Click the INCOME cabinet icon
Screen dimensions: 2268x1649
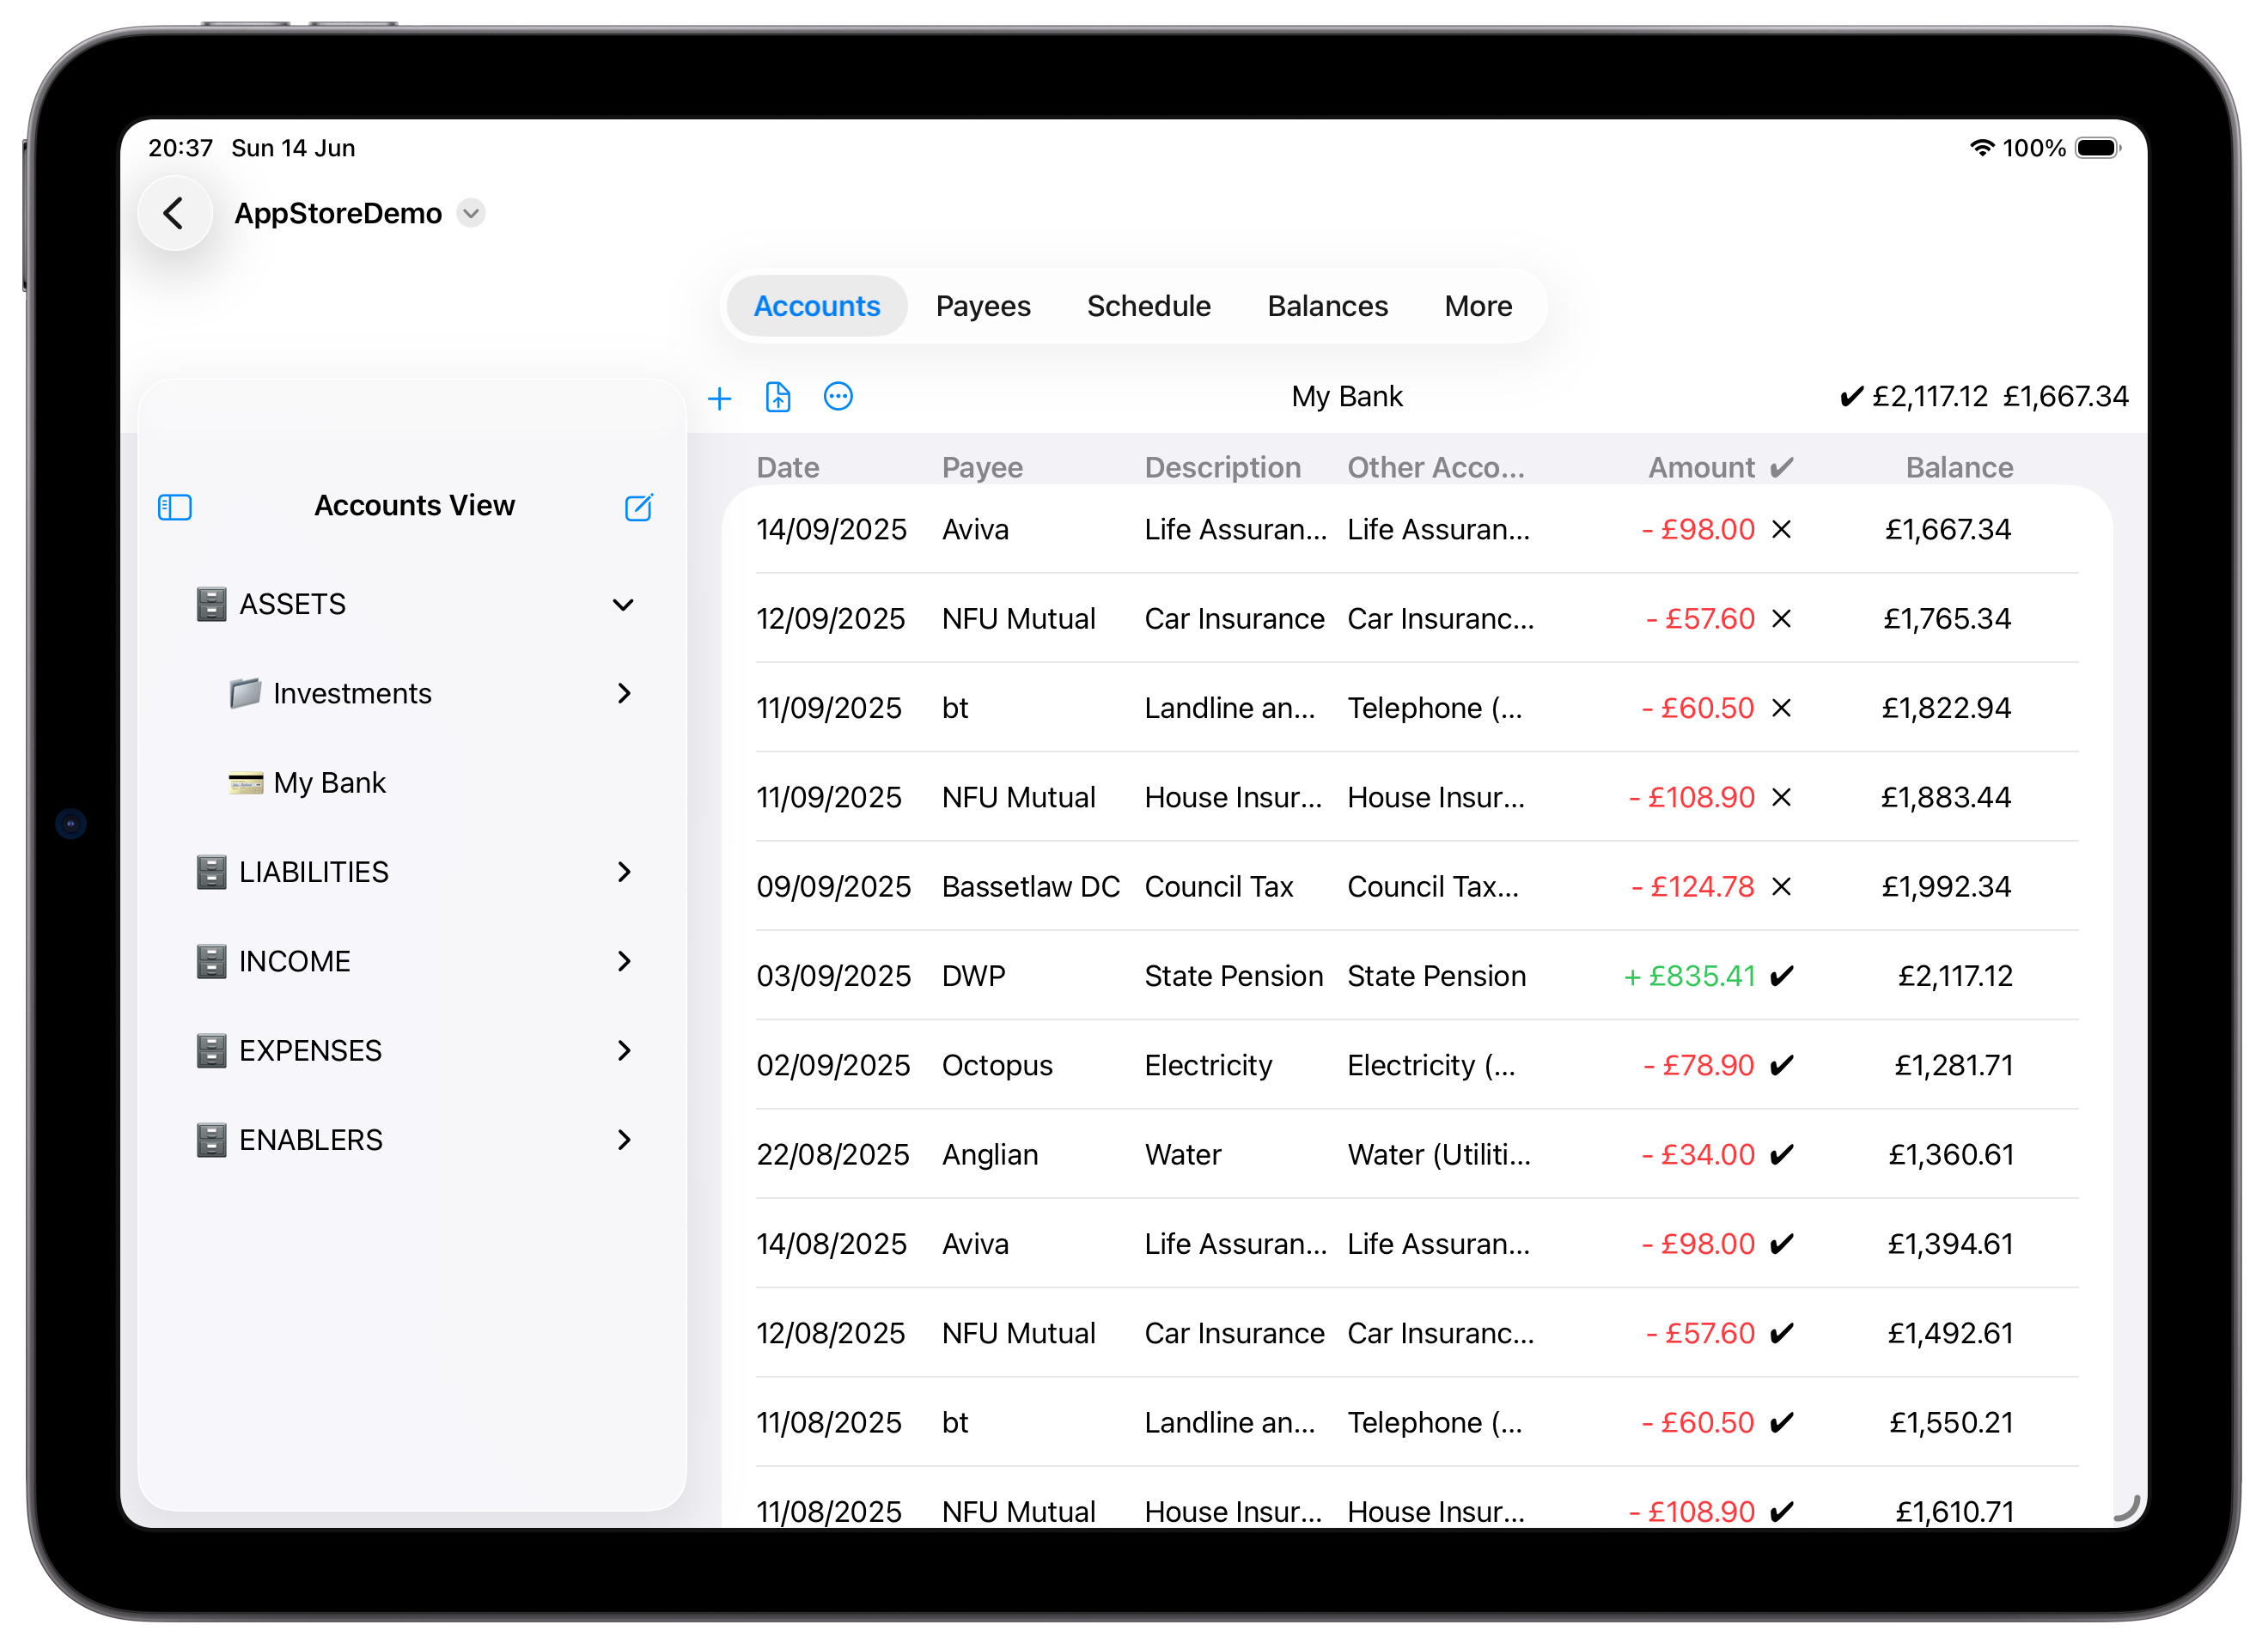tap(211, 961)
